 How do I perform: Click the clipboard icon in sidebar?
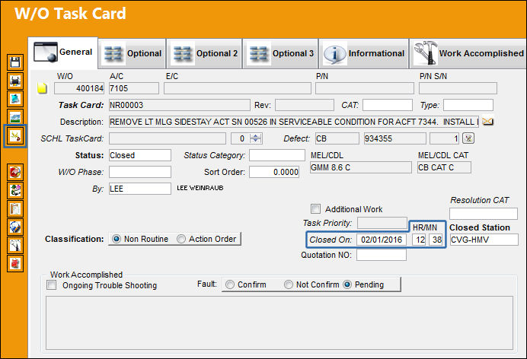click(15, 208)
